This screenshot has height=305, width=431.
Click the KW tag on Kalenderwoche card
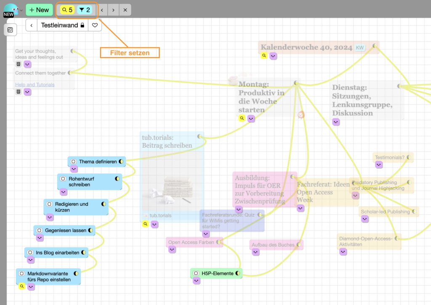360,48
